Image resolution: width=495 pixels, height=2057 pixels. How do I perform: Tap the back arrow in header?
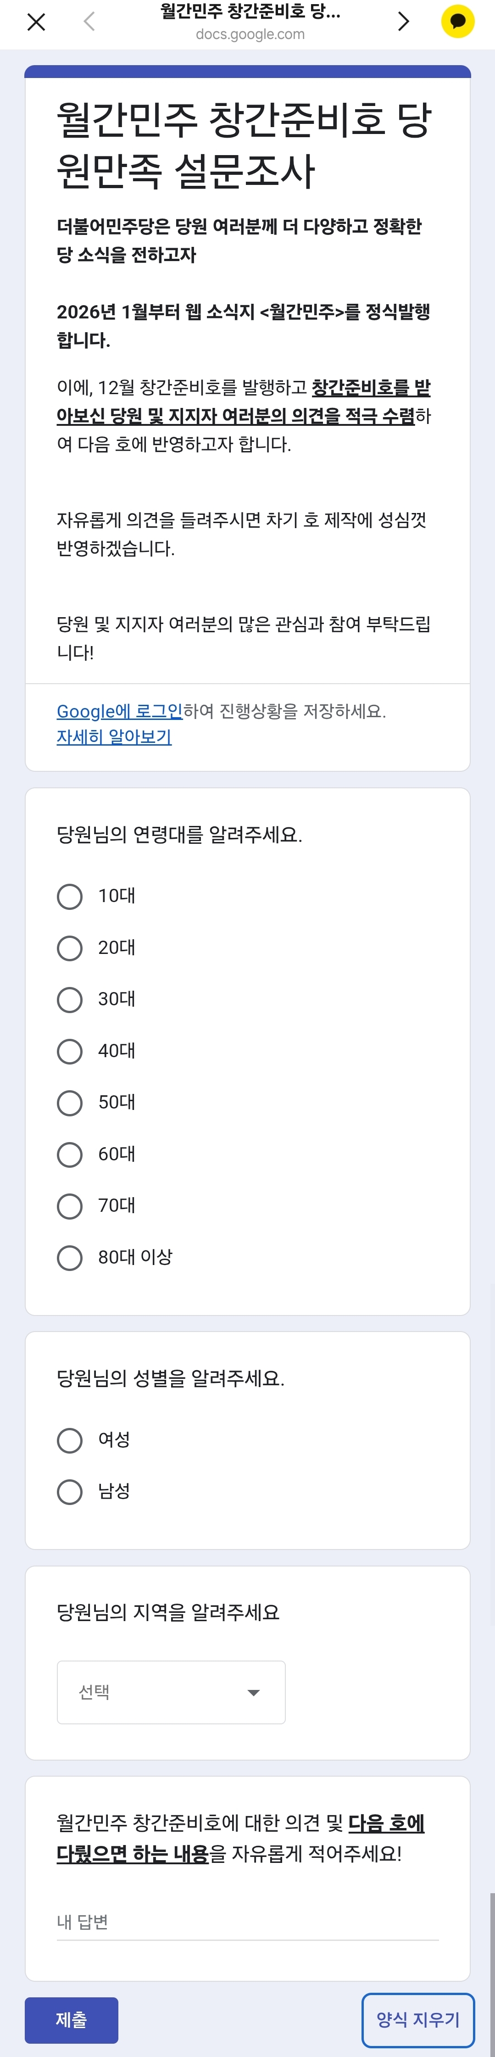pos(89,22)
